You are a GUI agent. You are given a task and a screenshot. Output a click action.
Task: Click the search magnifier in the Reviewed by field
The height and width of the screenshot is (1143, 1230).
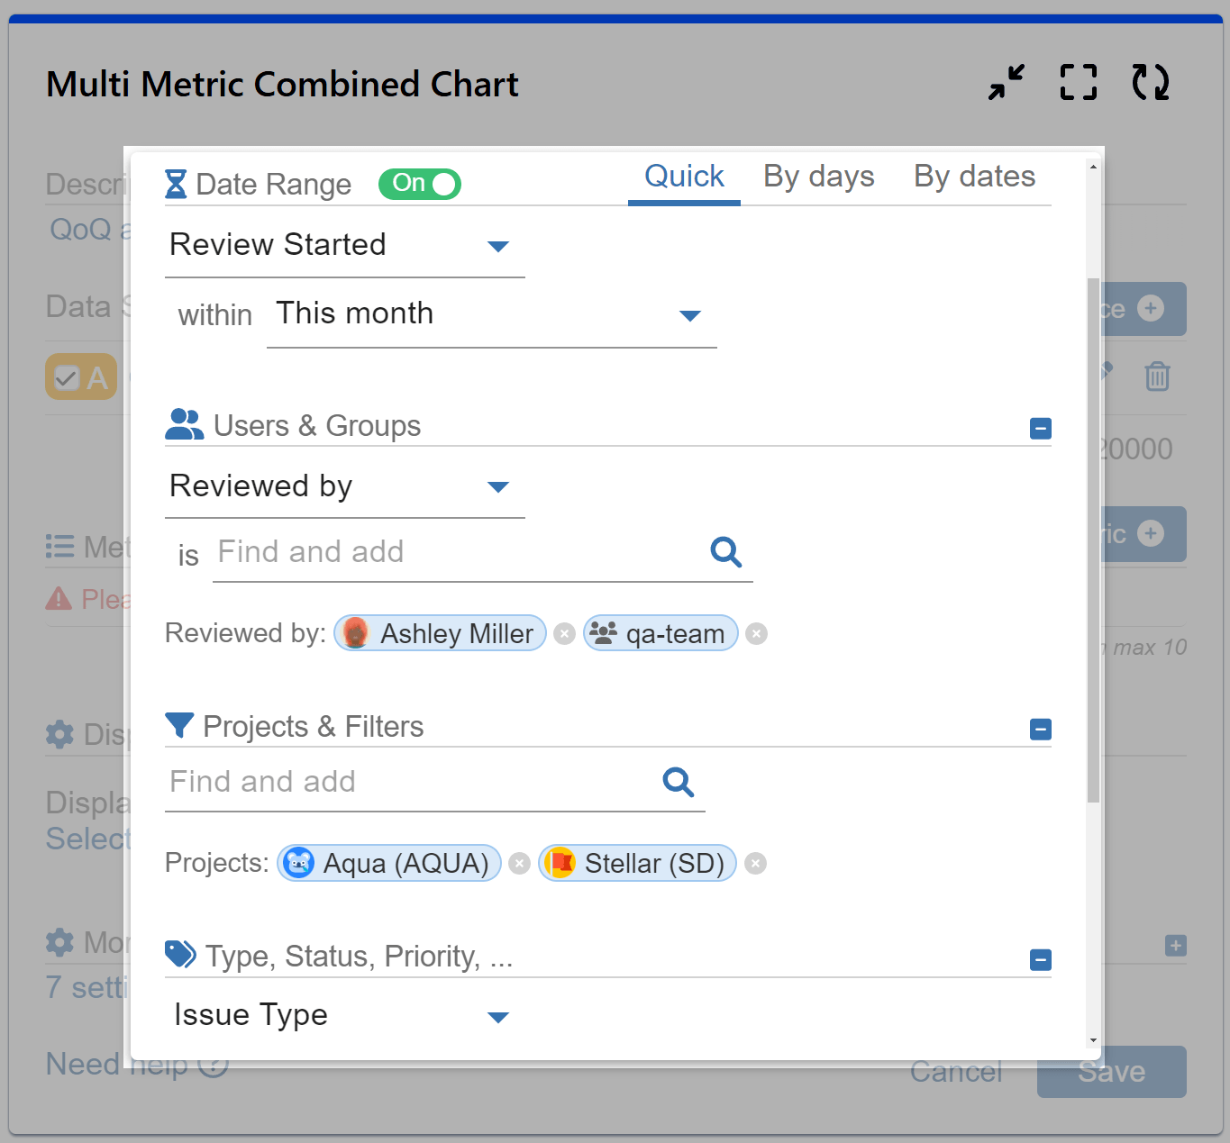click(x=726, y=552)
